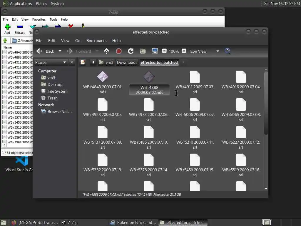Open the Bookmarks menu
The width and height of the screenshot is (301, 226).
point(96,41)
